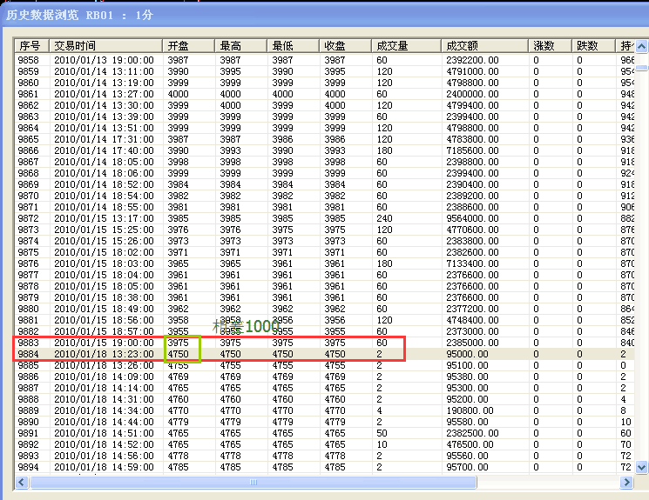Viewport: 649px width, 500px height.
Task: Click the horizontal scrollbar's right arrow
Action: click(x=627, y=481)
